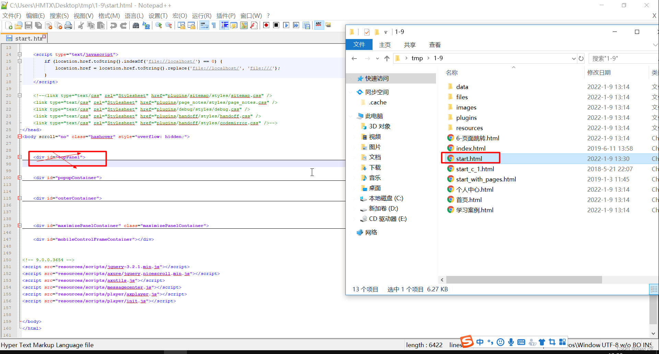This screenshot has width=659, height=354.
Task: Toggle Synchronize Vertical Scrolling icon
Action: [181, 25]
